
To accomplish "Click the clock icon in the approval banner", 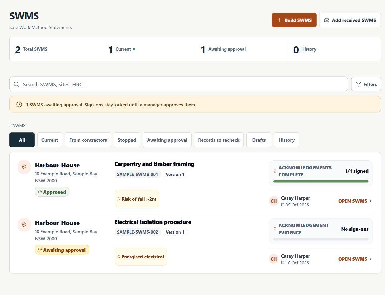I will (19, 104).
